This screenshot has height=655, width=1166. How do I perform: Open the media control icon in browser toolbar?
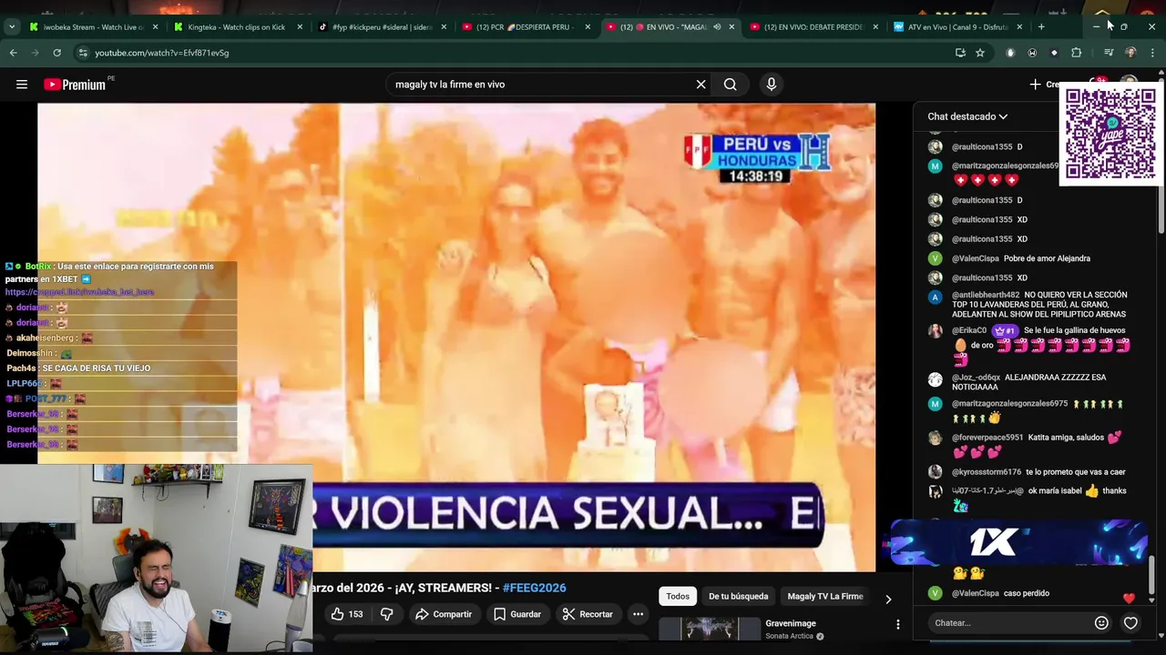[x=1109, y=53]
